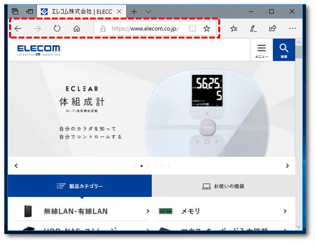Show next carousel banner arrow

click(x=287, y=166)
